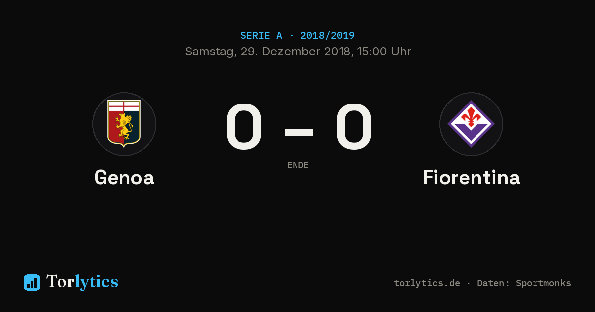The width and height of the screenshot is (595, 312).
Task: Click the Torlytics bar chart logo icon
Action: (x=32, y=282)
